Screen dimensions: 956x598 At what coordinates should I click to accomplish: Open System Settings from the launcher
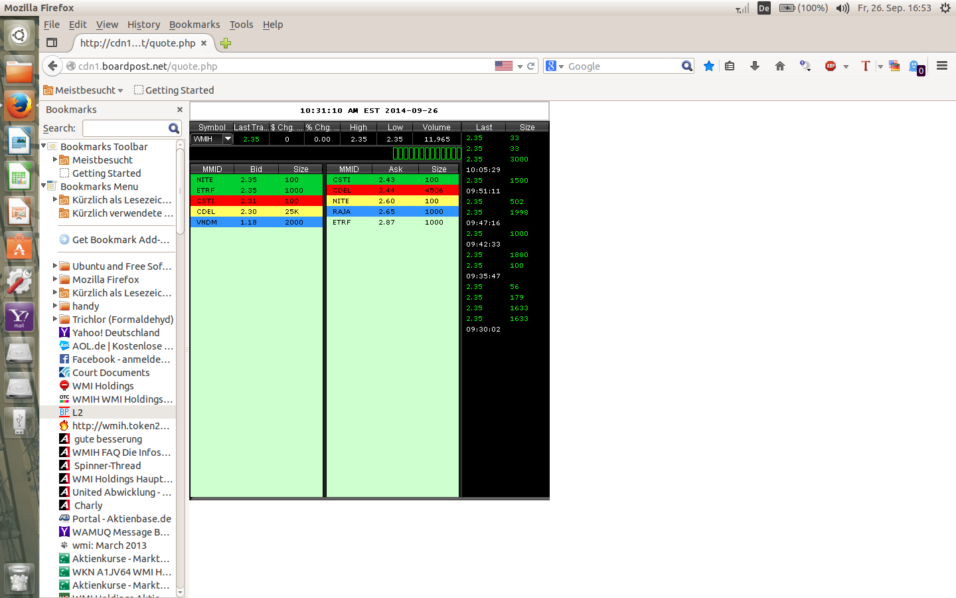(x=19, y=283)
